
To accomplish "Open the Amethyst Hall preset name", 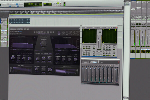I will [x=18, y=34].
